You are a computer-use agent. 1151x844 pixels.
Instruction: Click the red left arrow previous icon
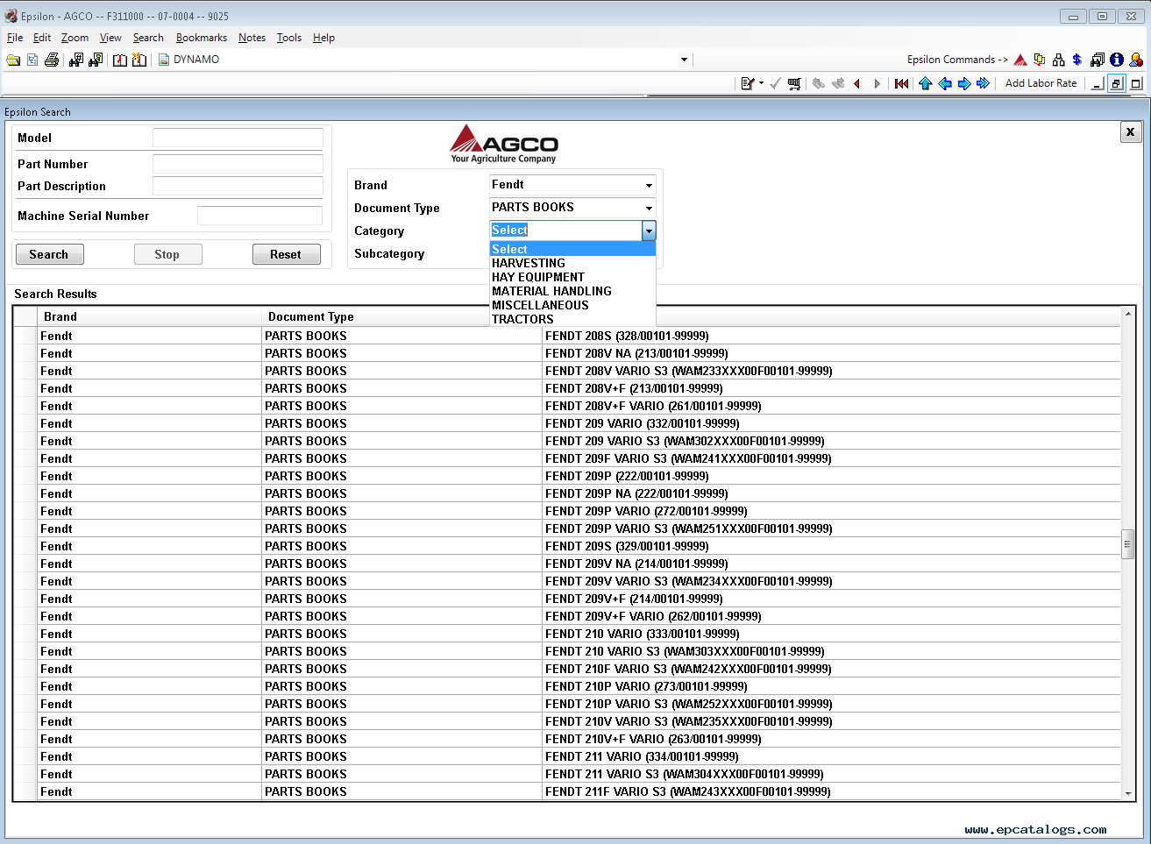coord(857,83)
